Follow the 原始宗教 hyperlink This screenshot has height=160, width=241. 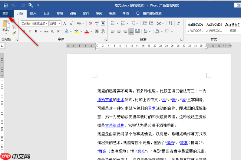pos(105,100)
